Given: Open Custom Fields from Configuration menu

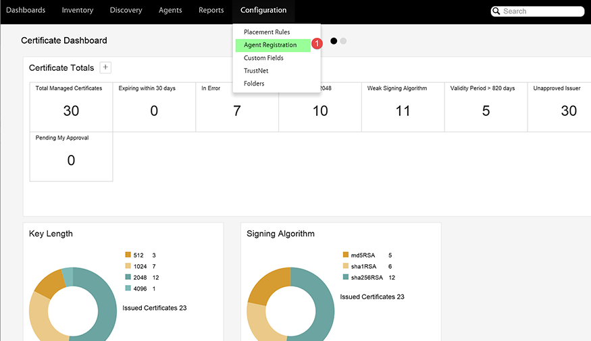Looking at the screenshot, I should pos(263,58).
